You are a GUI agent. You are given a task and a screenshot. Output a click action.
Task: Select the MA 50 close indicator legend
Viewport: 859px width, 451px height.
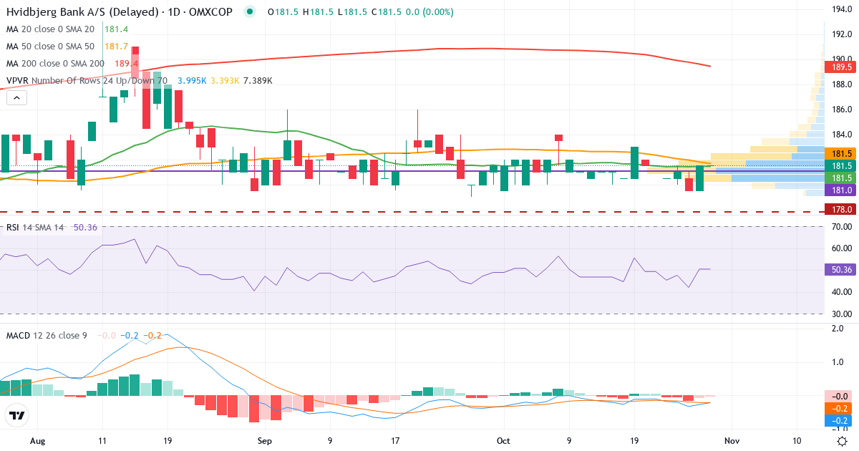pyautogui.click(x=49, y=46)
